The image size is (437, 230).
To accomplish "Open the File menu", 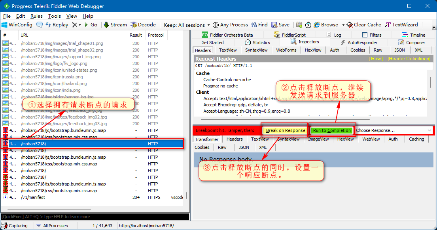I will pyautogui.click(x=7, y=16).
